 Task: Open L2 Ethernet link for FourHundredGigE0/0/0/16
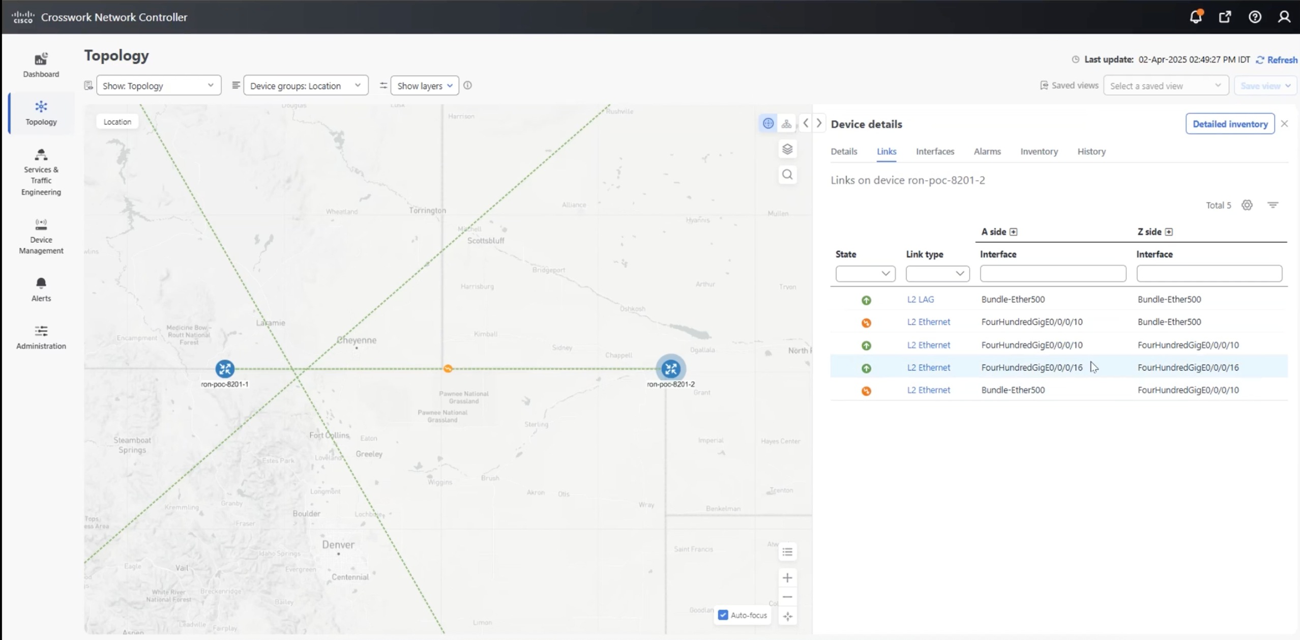tap(928, 368)
